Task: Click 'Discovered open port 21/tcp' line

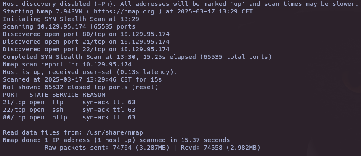Action: 86,42
